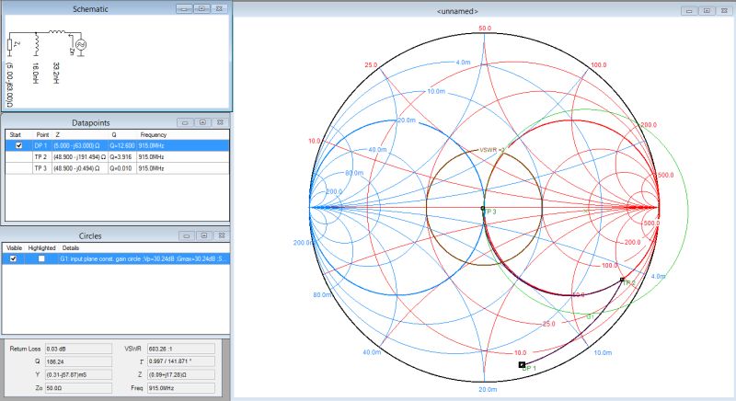Select the ZL load resistor symbol in Schematic
736x401 pixels.
coord(10,45)
